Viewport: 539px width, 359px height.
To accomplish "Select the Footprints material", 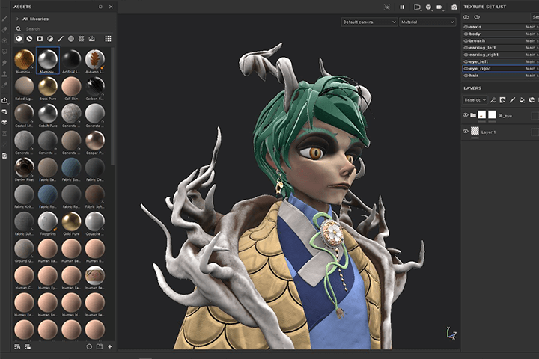I will [x=48, y=224].
